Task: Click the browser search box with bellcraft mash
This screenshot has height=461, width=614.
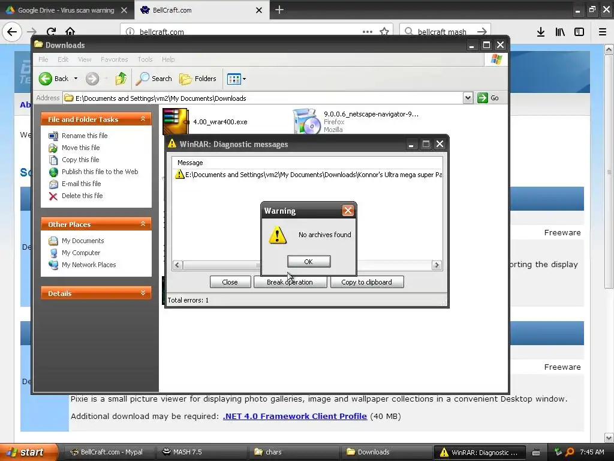Action: tap(445, 31)
